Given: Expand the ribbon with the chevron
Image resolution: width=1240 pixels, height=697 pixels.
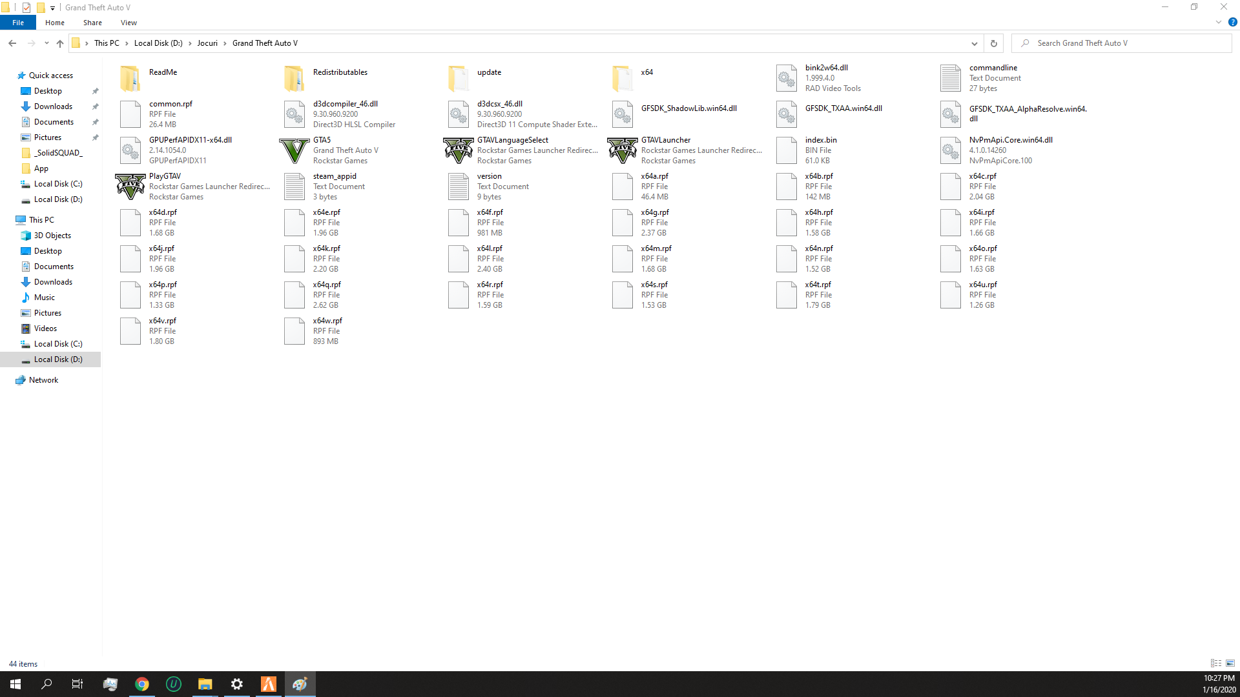Looking at the screenshot, I should (1219, 22).
